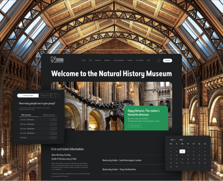Viewport: 223px width, 181px height.
Task: Expand the April month dropdown
Action: [173, 140]
